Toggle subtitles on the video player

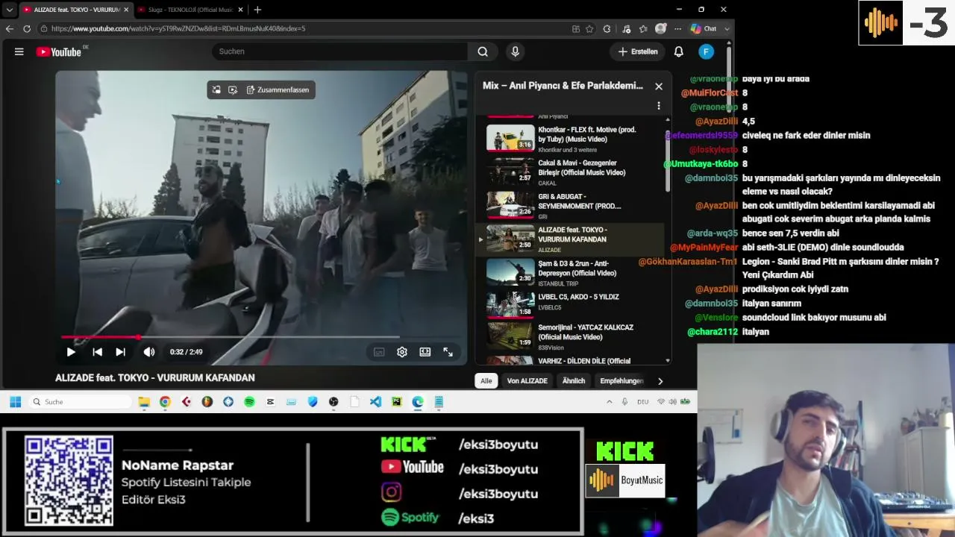(379, 352)
